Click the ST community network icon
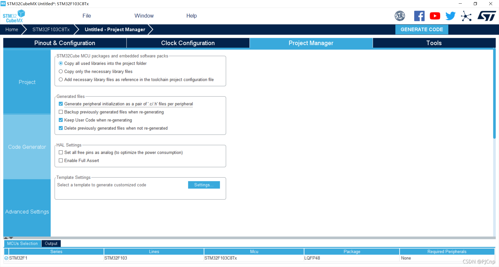This screenshot has height=267, width=499. pyautogui.click(x=466, y=16)
